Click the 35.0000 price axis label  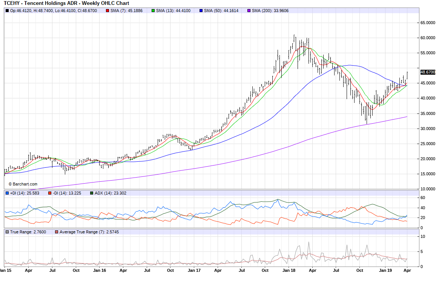tap(428, 113)
